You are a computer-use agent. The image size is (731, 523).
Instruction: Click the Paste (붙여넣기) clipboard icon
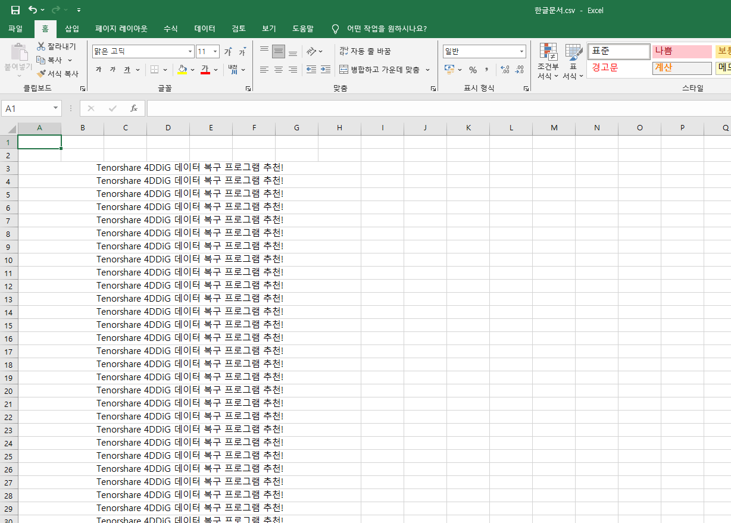pyautogui.click(x=18, y=52)
